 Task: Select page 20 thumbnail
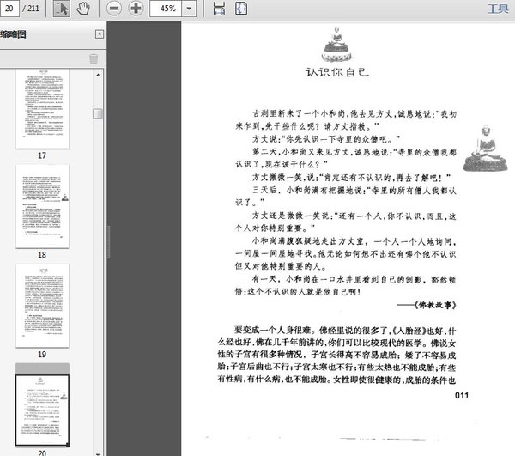[42, 410]
